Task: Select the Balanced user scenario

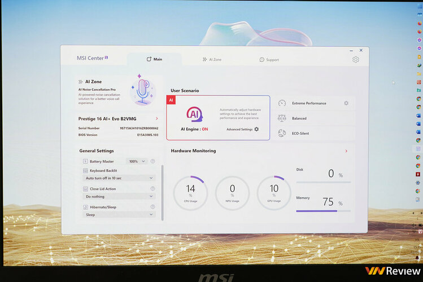Action: click(299, 118)
